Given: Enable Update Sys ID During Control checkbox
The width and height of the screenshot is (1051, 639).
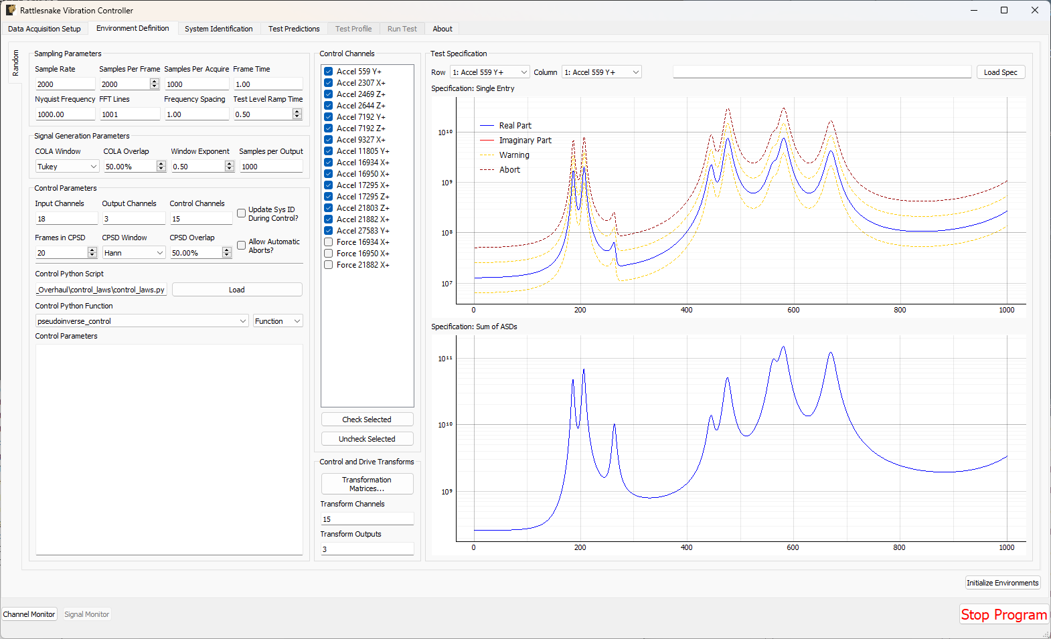Looking at the screenshot, I should point(242,213).
